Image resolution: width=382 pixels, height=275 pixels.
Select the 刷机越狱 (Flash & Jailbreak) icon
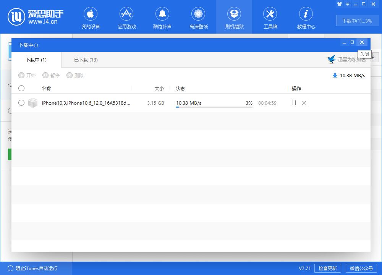[x=234, y=17]
